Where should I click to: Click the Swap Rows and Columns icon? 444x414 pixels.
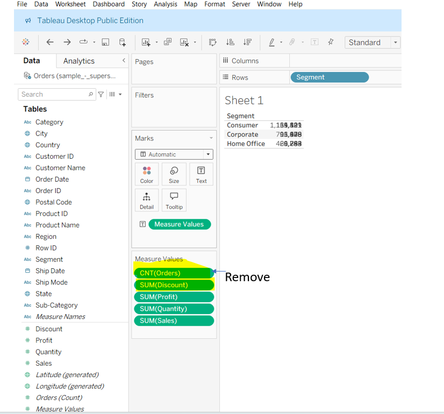coord(213,42)
